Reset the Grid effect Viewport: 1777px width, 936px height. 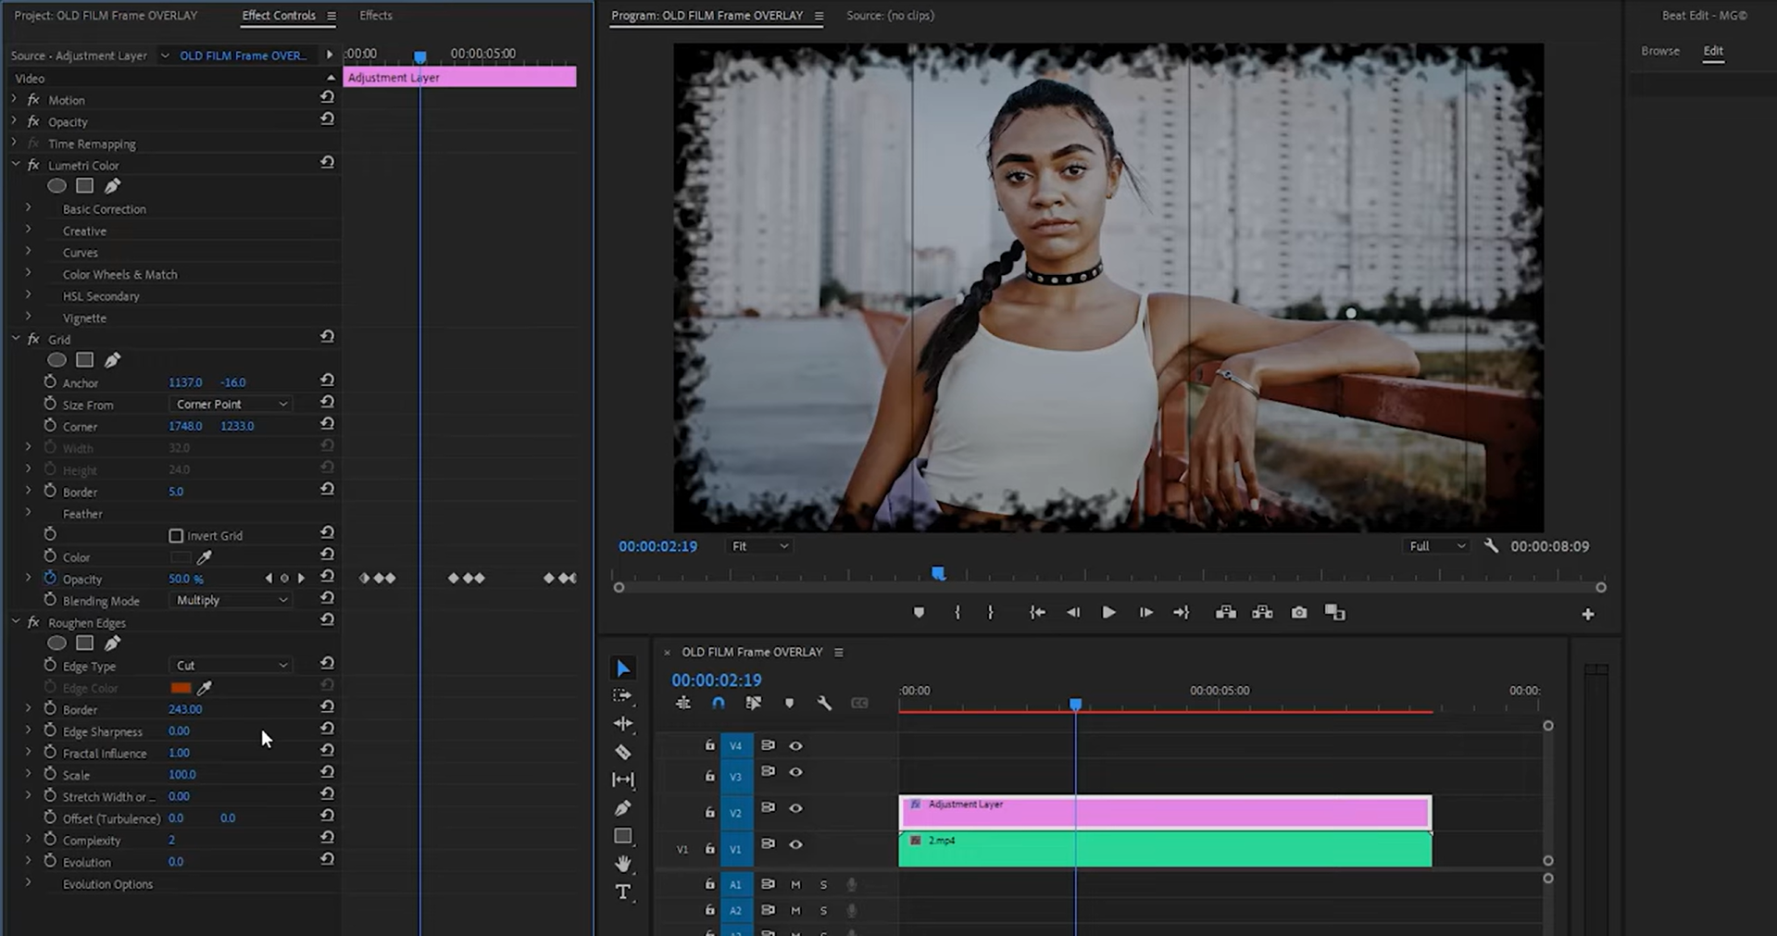(327, 336)
